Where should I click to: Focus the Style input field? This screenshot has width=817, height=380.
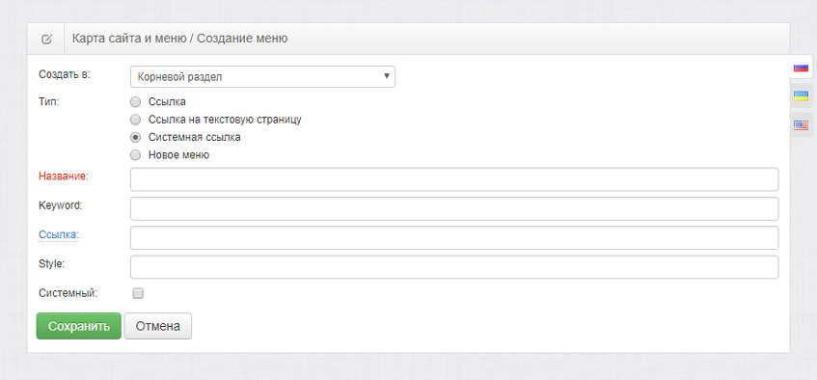point(454,267)
